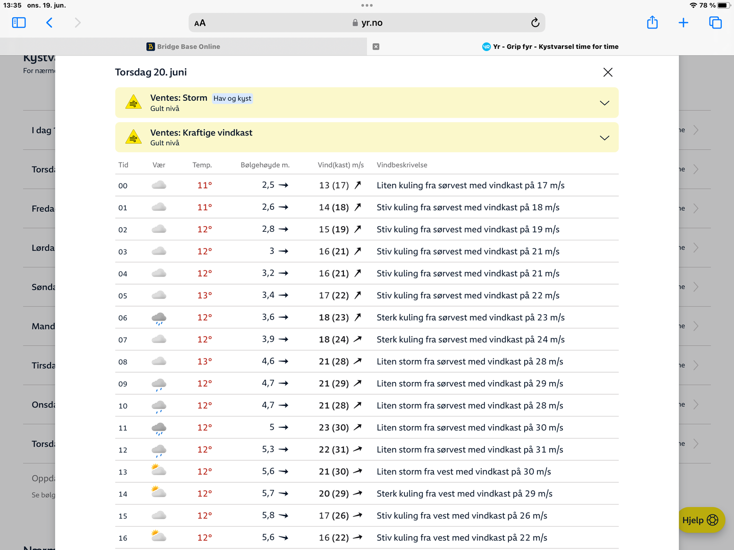Expand the Søndag row chevron behind dialog
Image resolution: width=734 pixels, height=550 pixels.
pos(696,287)
